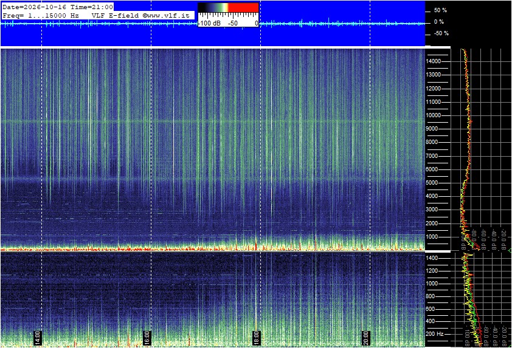Click the '-50 %' amplitude label
This screenshot has width=512, height=348.
(x=441, y=33)
